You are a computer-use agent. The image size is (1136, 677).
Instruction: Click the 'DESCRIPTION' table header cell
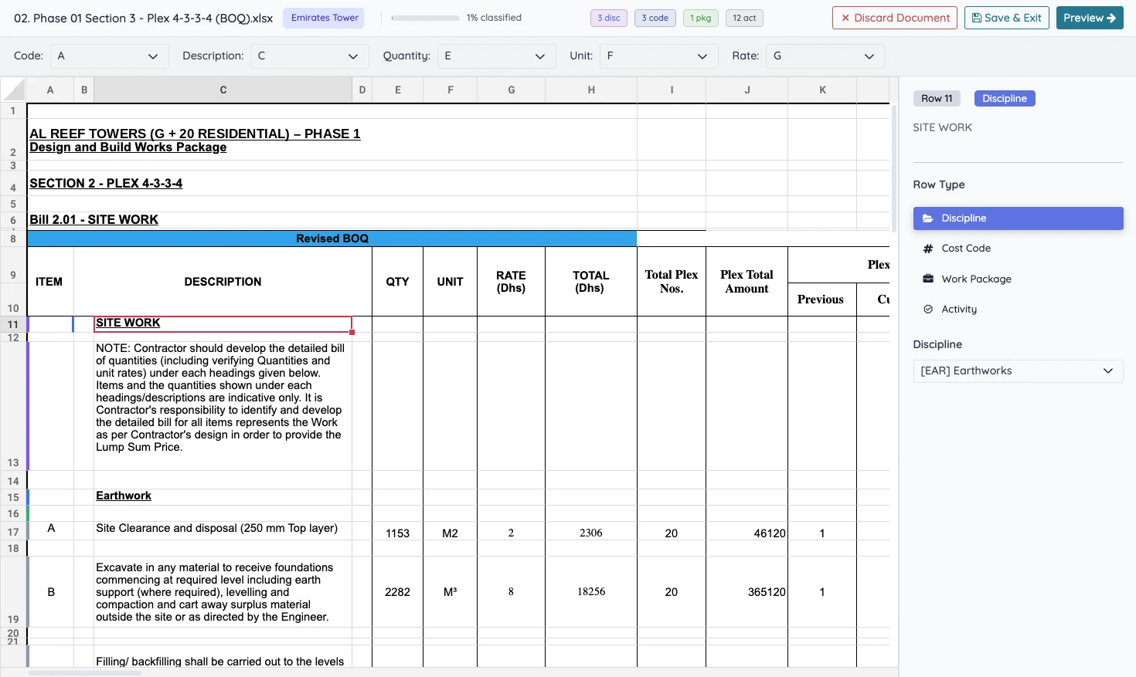(223, 282)
